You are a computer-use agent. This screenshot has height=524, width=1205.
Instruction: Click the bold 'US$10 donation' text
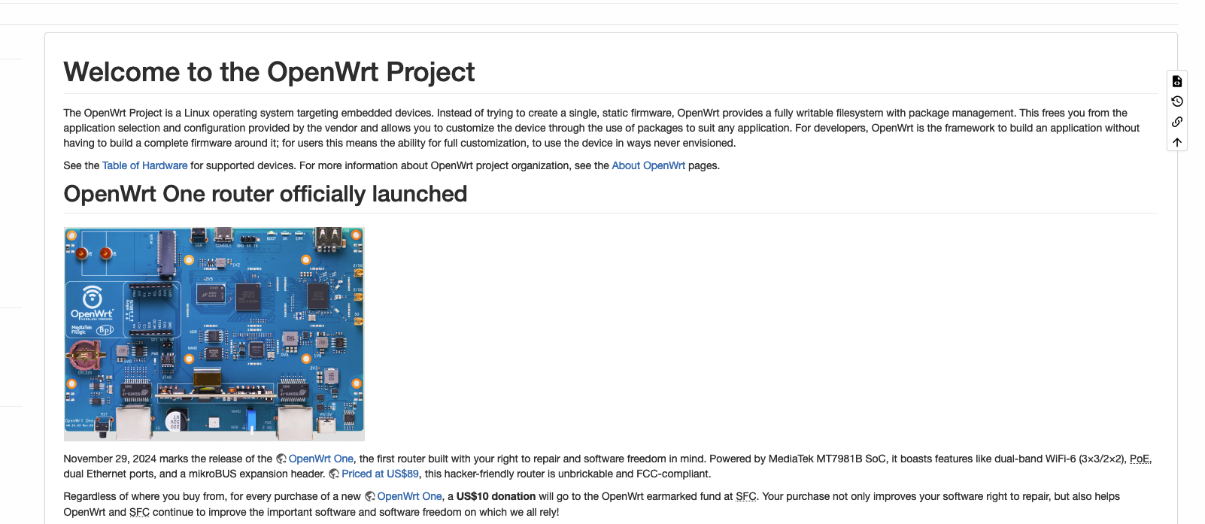click(x=496, y=496)
